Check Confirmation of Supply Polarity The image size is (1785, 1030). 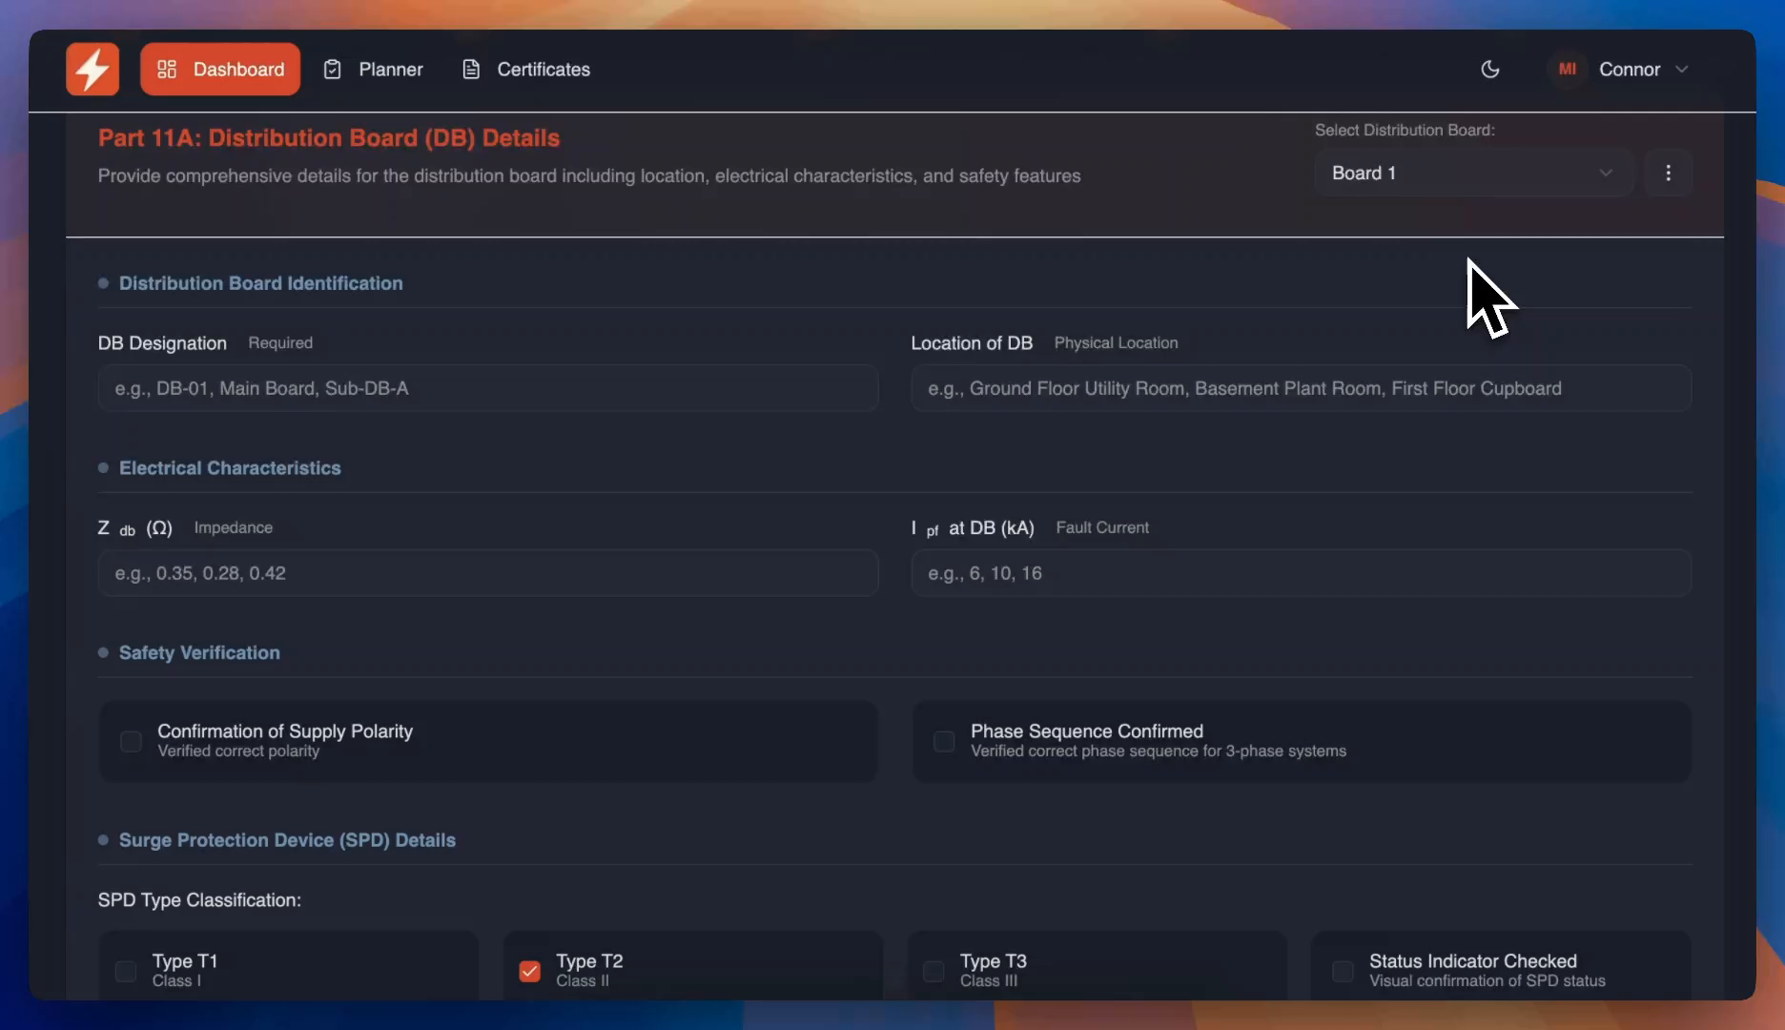(x=131, y=741)
